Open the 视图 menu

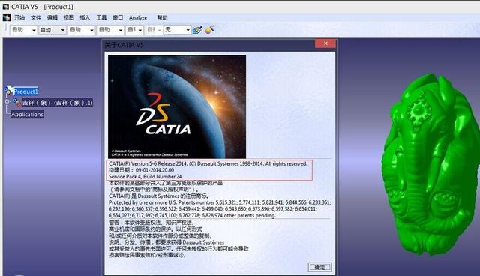(68, 18)
